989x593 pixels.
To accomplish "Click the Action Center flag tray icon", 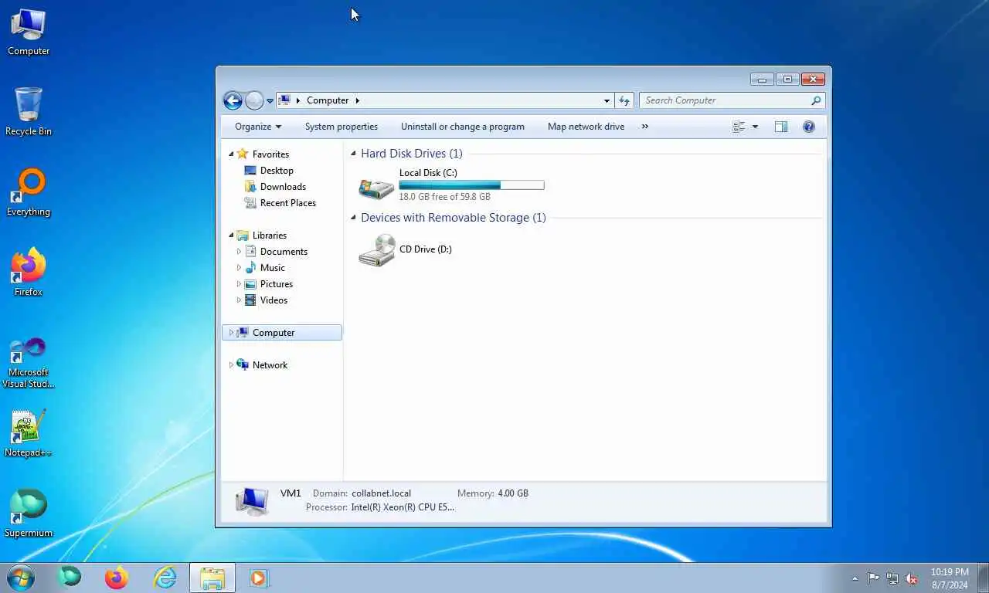I will (873, 578).
